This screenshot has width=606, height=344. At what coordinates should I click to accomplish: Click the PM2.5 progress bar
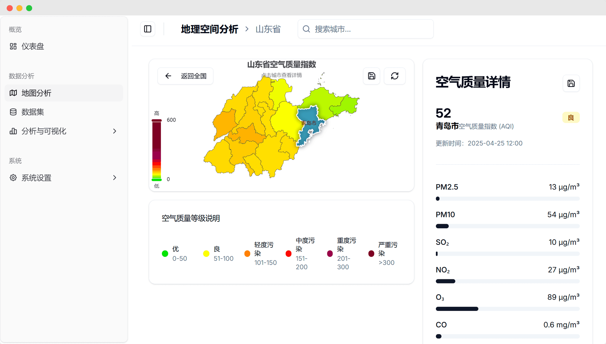click(x=507, y=199)
